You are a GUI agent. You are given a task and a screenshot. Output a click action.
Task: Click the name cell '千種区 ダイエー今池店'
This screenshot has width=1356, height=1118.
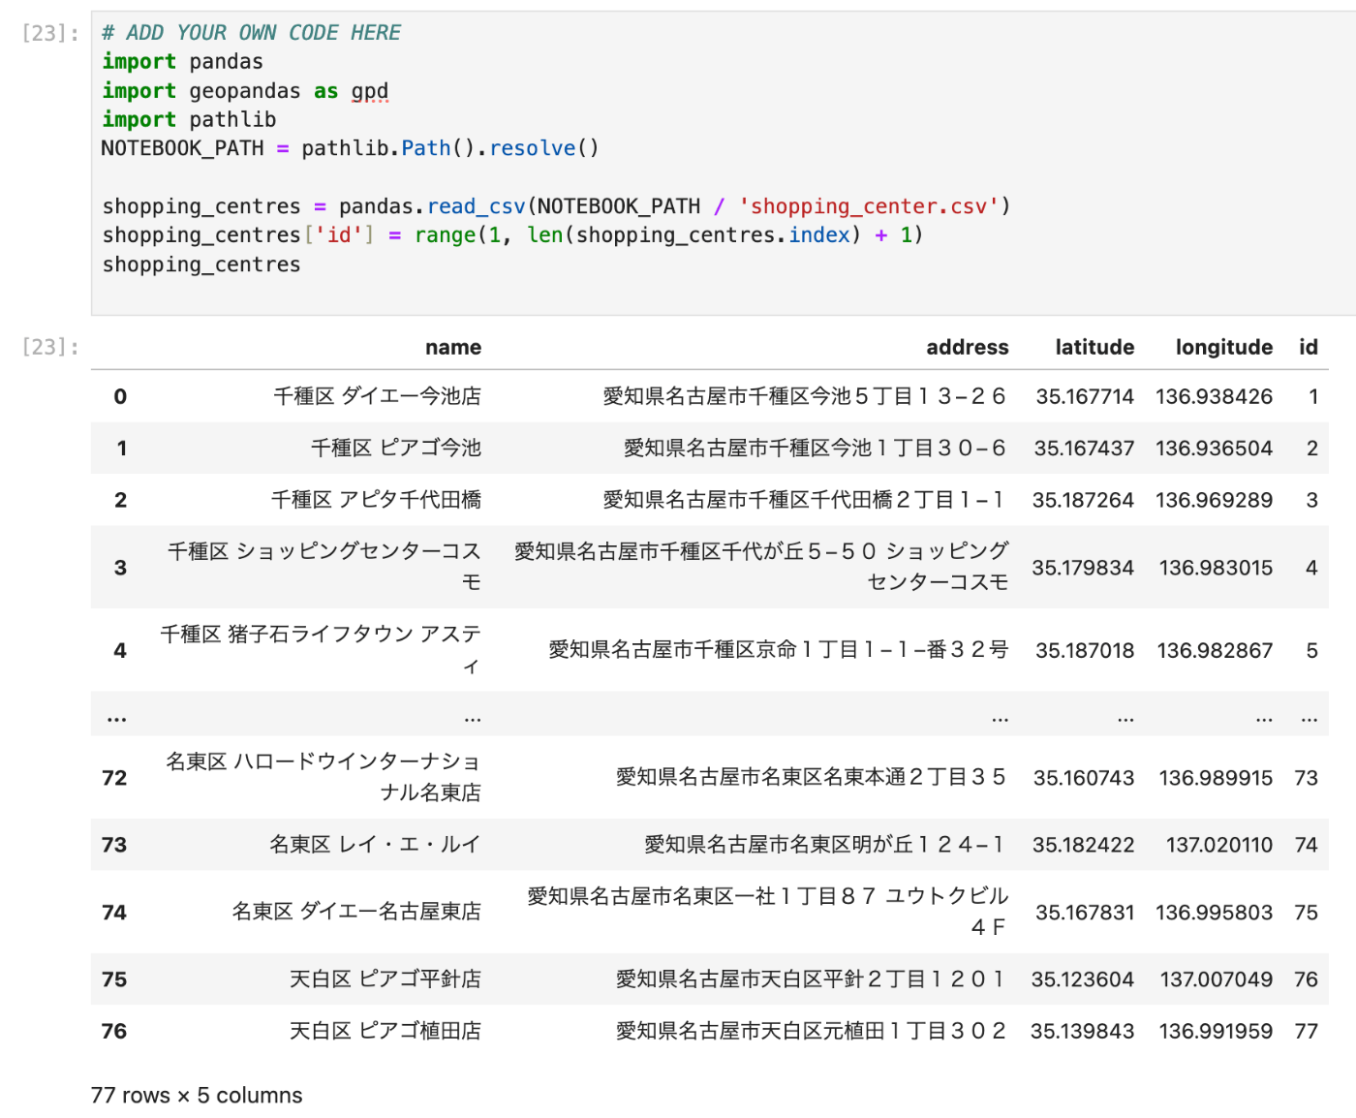tap(377, 396)
